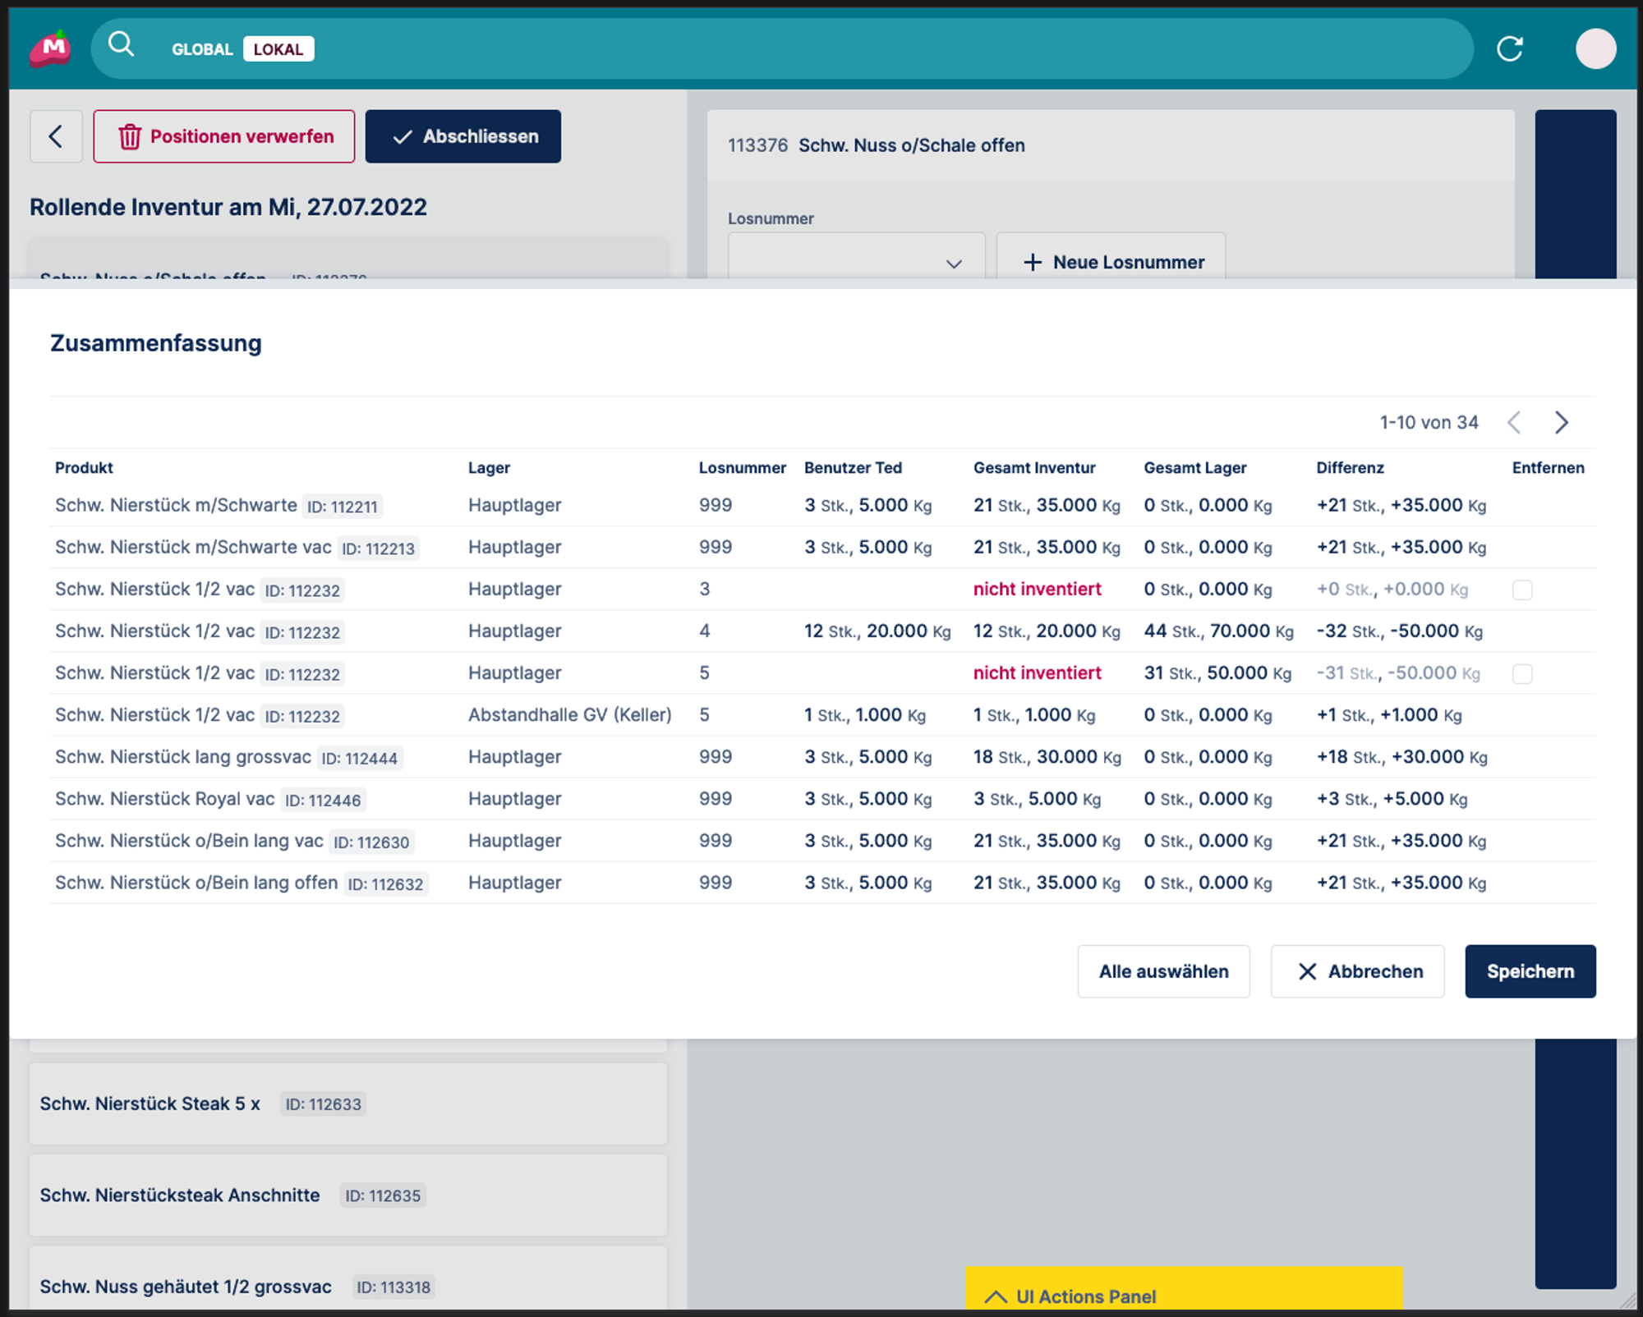Click trash icon on Positionen verwerfen
This screenshot has height=1317, width=1643.
tap(130, 137)
